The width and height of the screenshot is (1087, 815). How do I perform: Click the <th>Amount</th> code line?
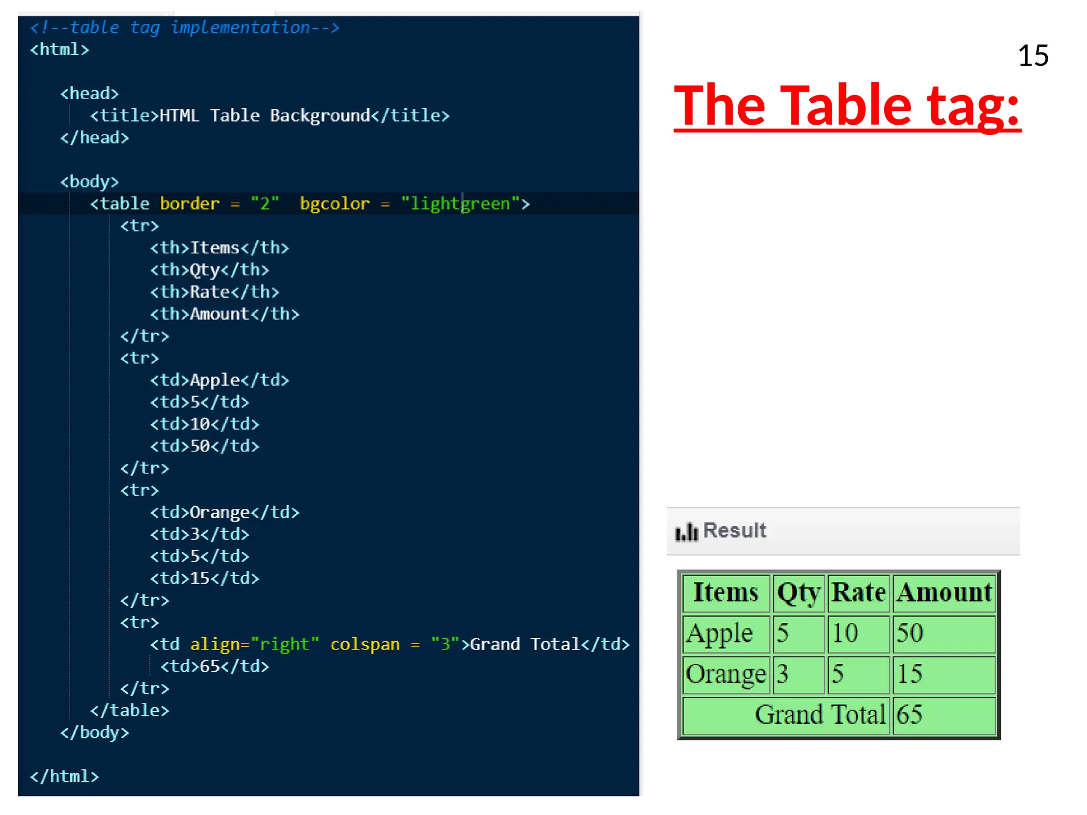click(x=225, y=314)
